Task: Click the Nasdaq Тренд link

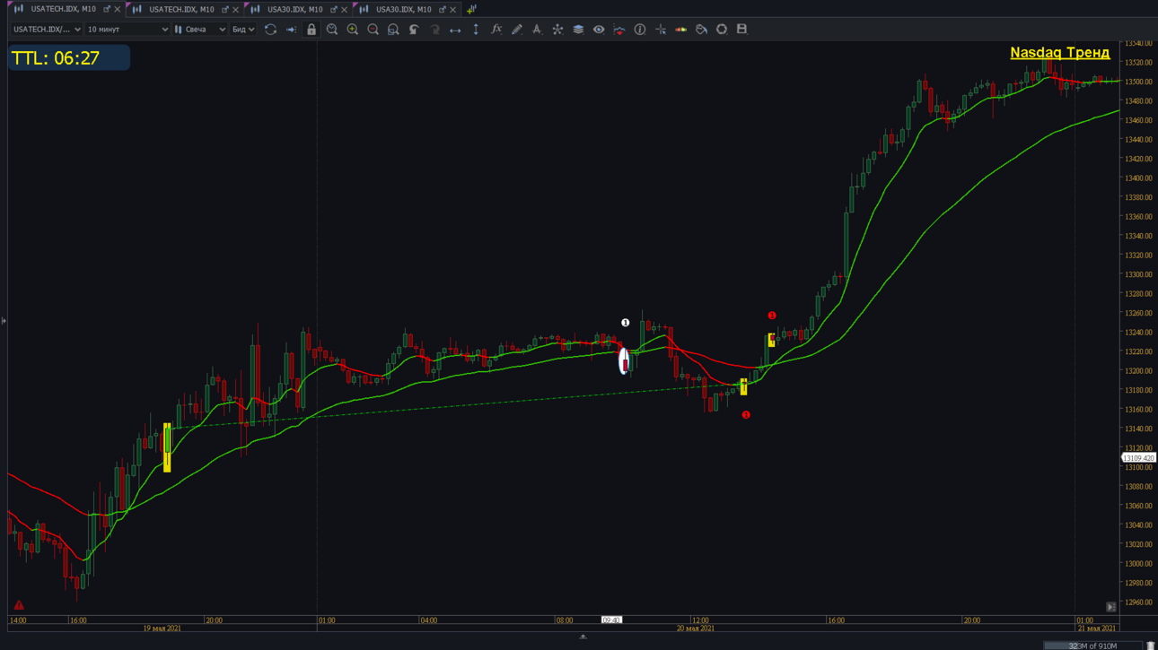Action: (x=1059, y=53)
